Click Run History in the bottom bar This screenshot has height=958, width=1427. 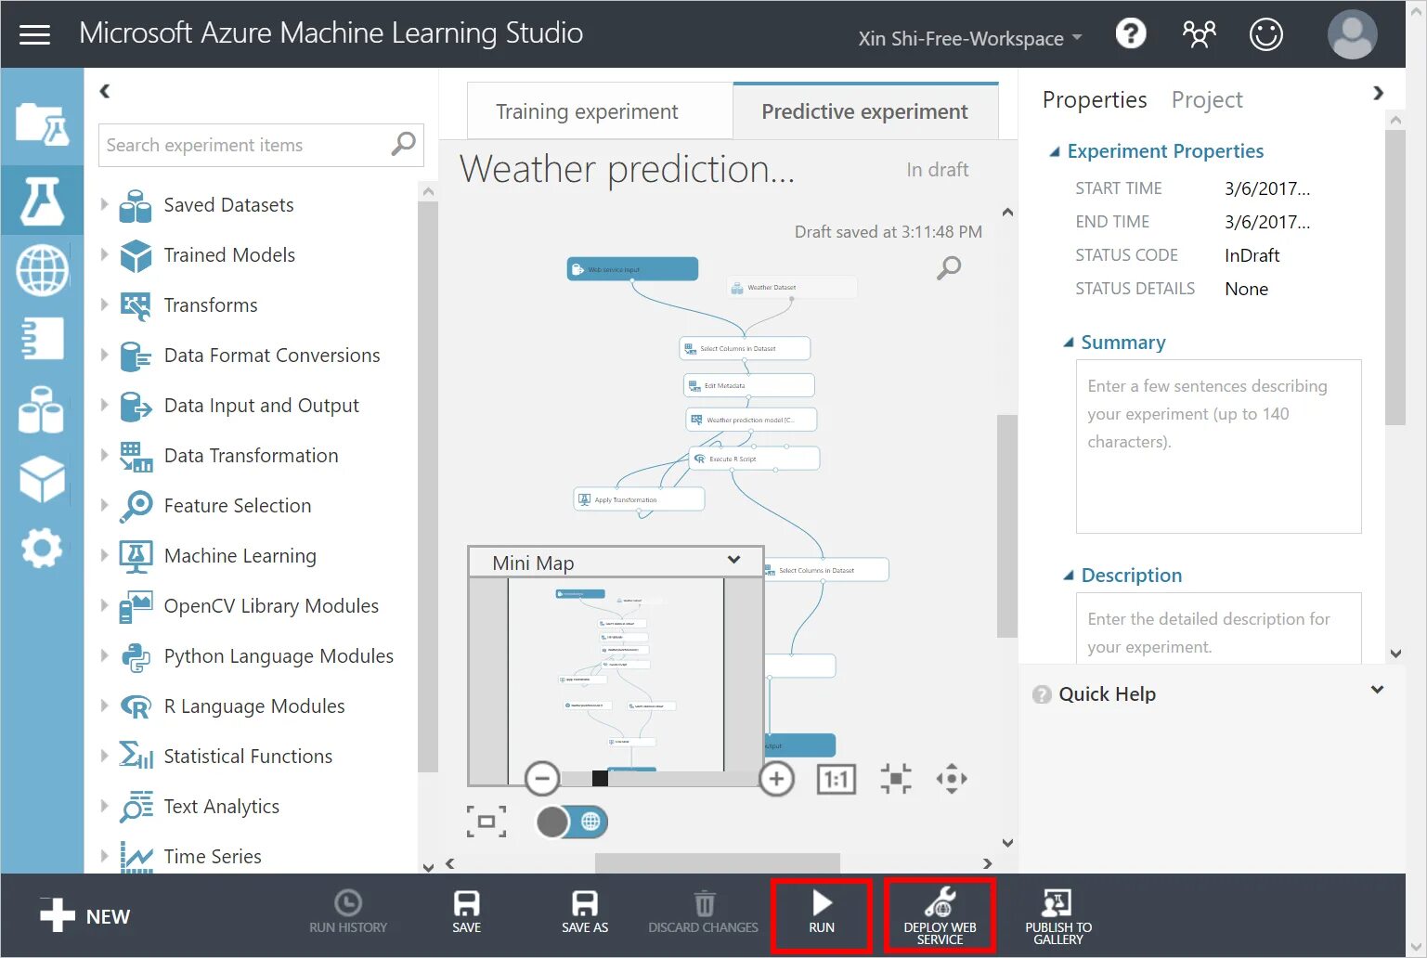click(x=348, y=912)
